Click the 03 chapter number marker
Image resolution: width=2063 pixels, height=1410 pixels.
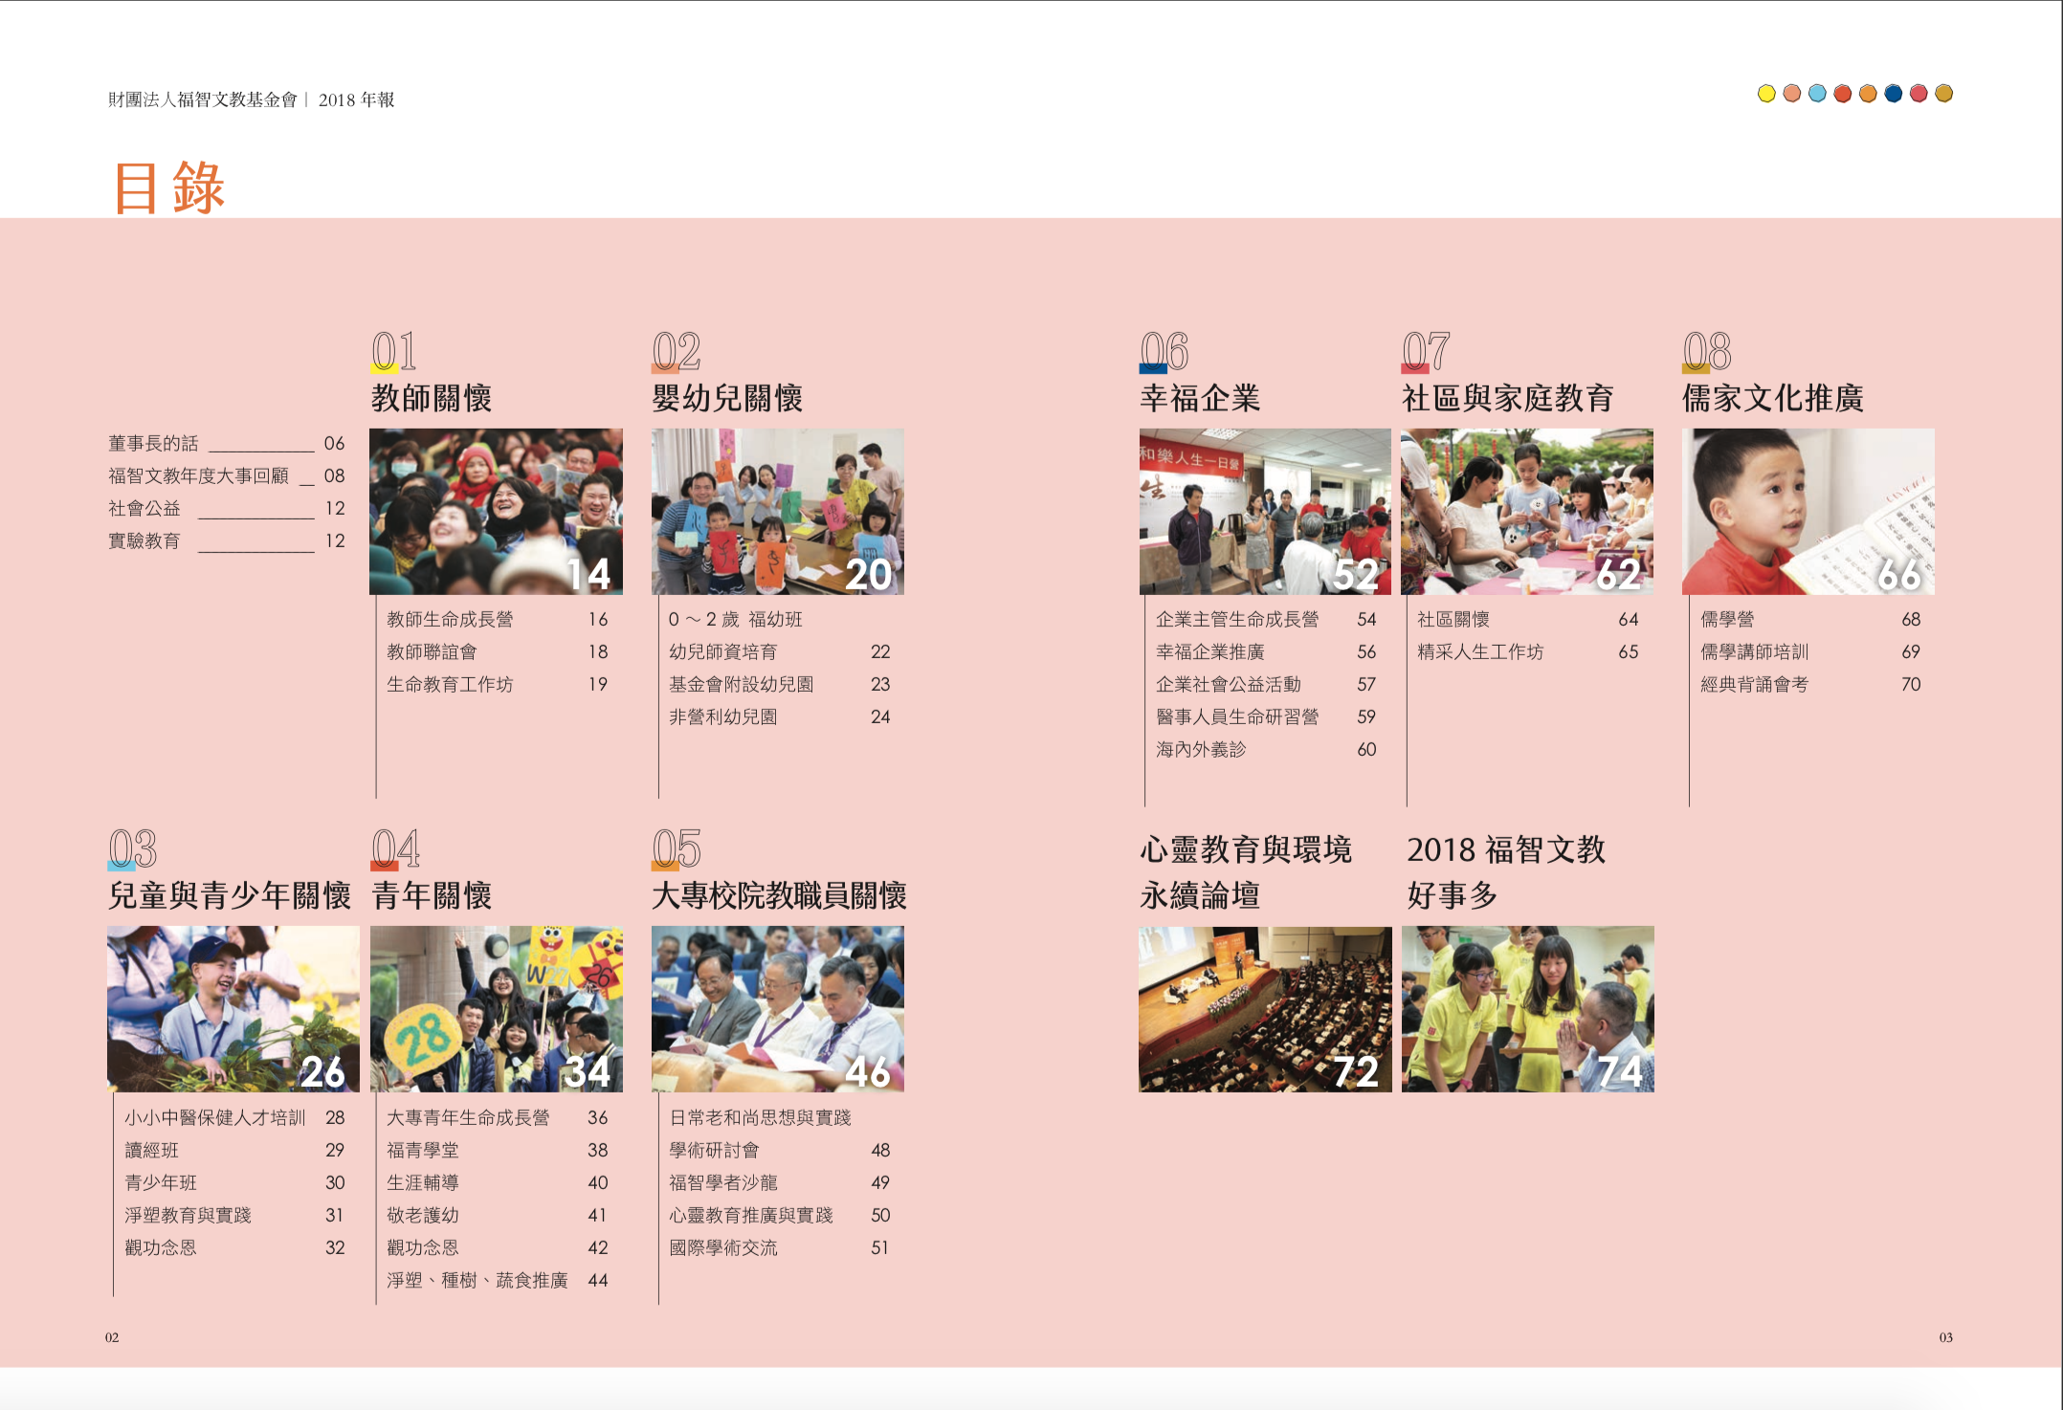point(132,848)
